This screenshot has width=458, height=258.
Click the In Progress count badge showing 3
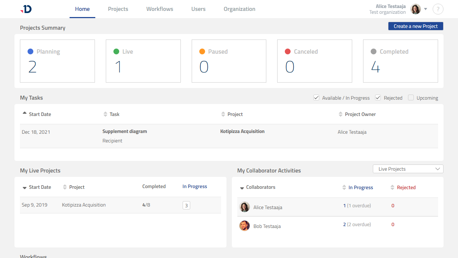[x=186, y=205]
